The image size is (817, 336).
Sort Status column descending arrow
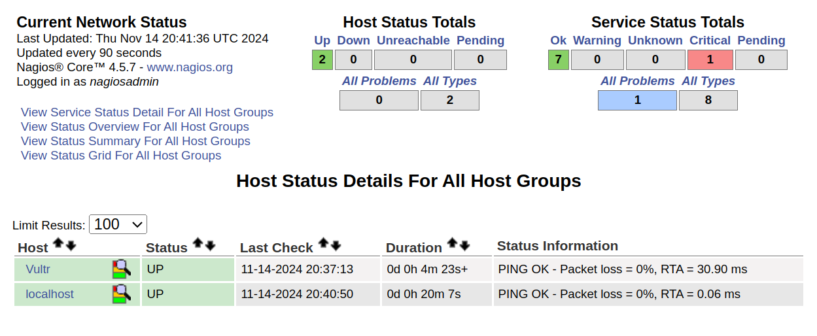(210, 245)
